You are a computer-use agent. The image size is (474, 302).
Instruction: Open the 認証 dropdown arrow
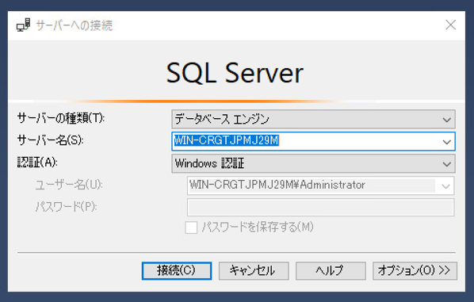(446, 164)
